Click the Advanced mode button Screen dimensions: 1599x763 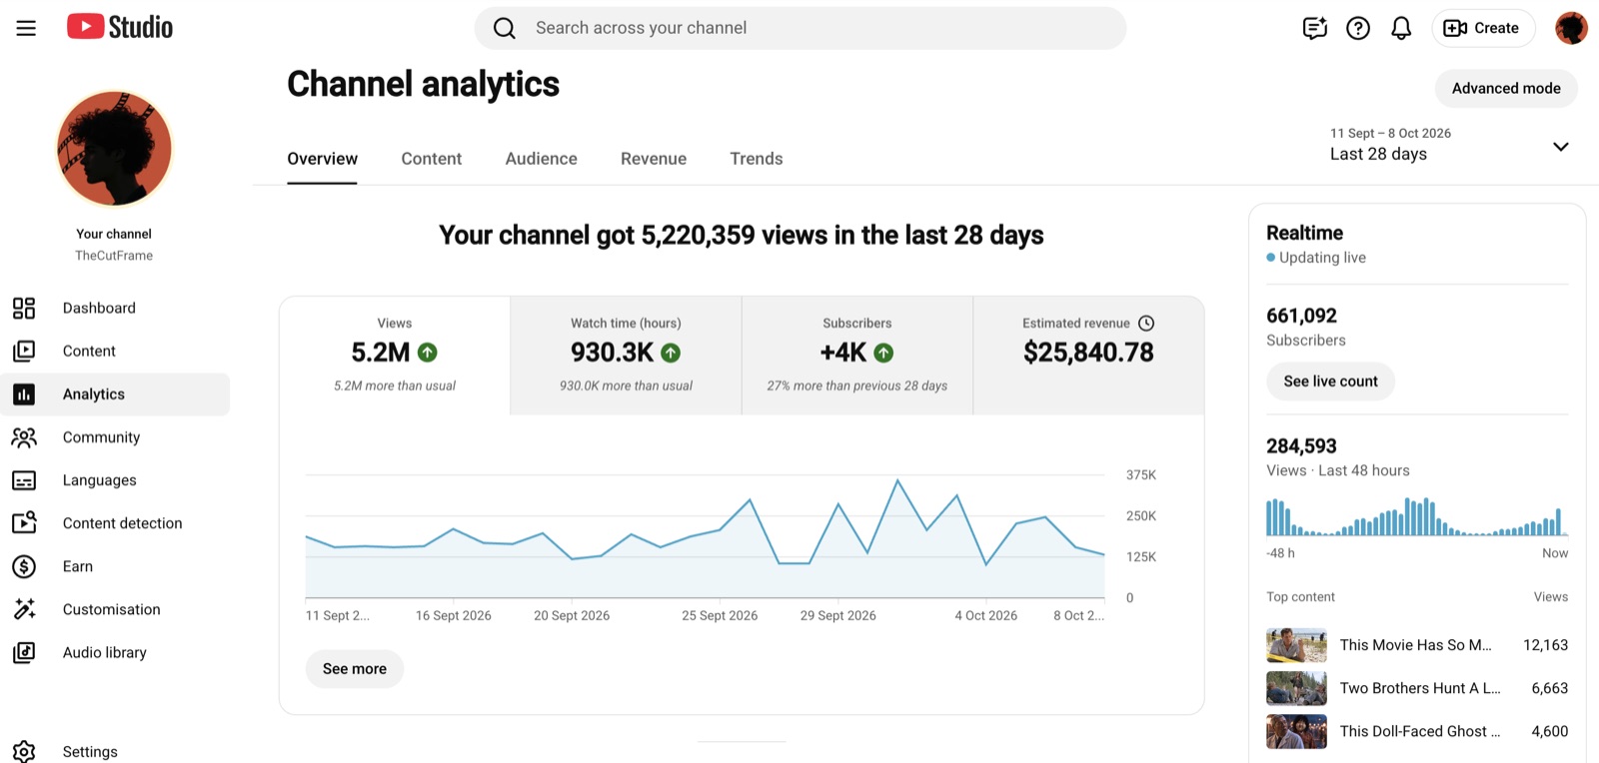(x=1506, y=88)
